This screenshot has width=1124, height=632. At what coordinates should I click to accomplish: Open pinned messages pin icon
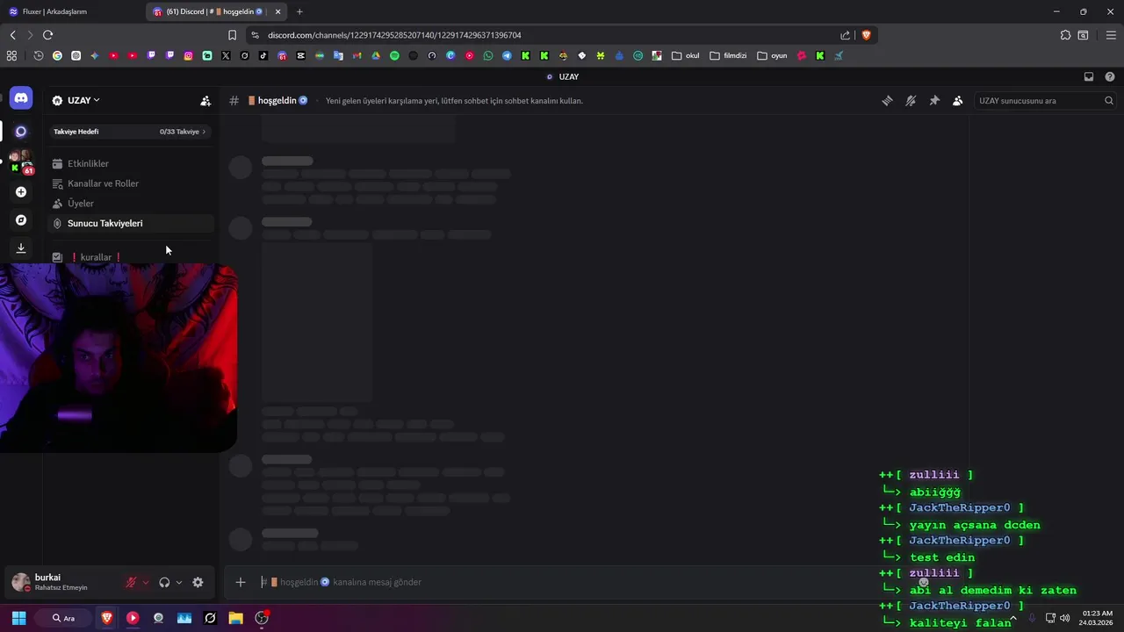[x=934, y=101]
